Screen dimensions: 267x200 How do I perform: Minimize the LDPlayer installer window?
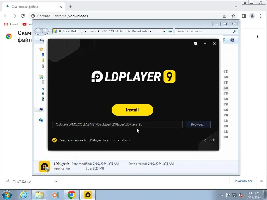tap(205, 43)
